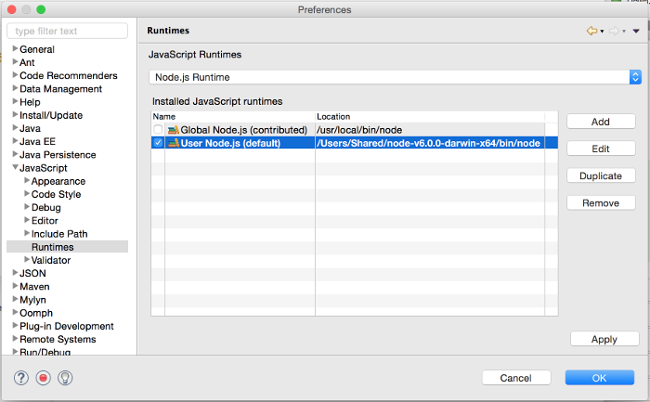Select the Java preferences item

coord(30,128)
